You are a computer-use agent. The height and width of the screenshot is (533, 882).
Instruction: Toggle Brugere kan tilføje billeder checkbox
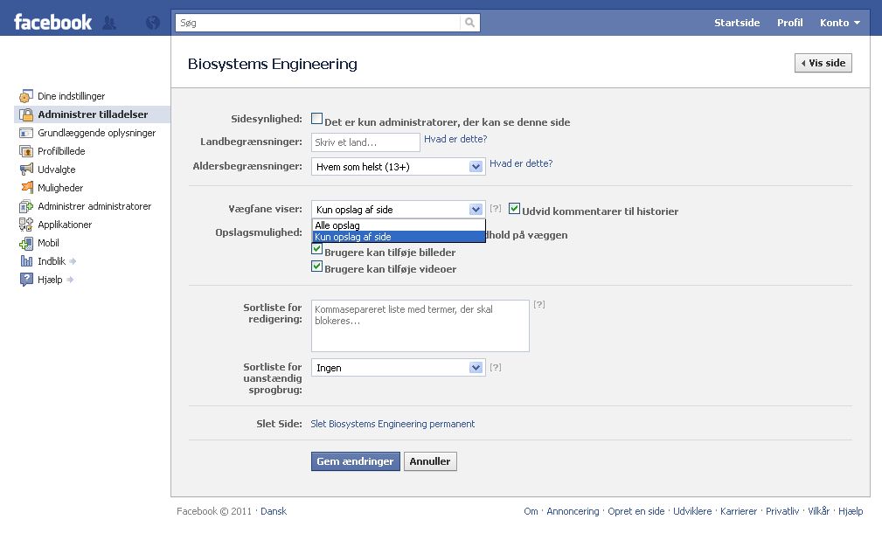(316, 250)
